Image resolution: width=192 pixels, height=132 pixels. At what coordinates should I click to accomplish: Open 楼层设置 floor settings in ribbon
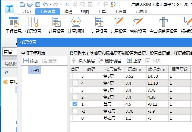pos(33,25)
